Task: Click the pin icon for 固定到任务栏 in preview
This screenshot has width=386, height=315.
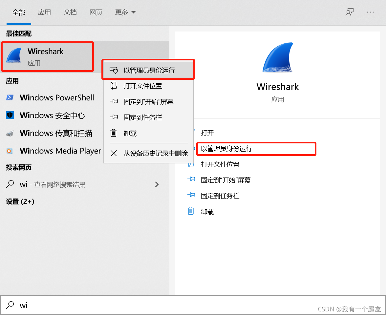Action: coord(191,195)
